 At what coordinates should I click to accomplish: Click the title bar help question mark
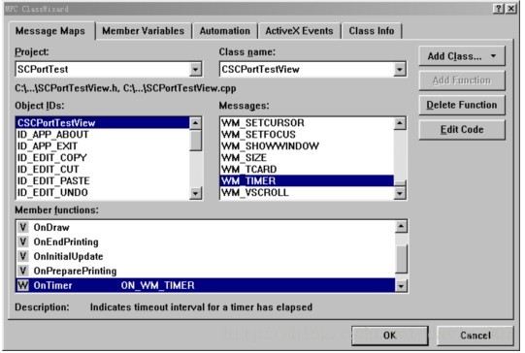click(x=499, y=9)
